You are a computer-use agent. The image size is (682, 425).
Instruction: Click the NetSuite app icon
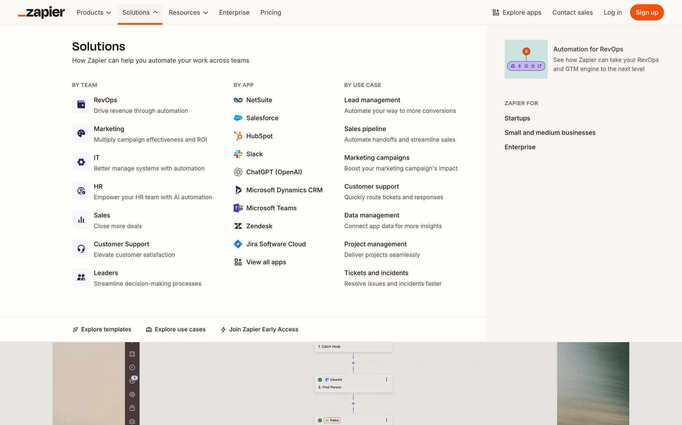238,100
